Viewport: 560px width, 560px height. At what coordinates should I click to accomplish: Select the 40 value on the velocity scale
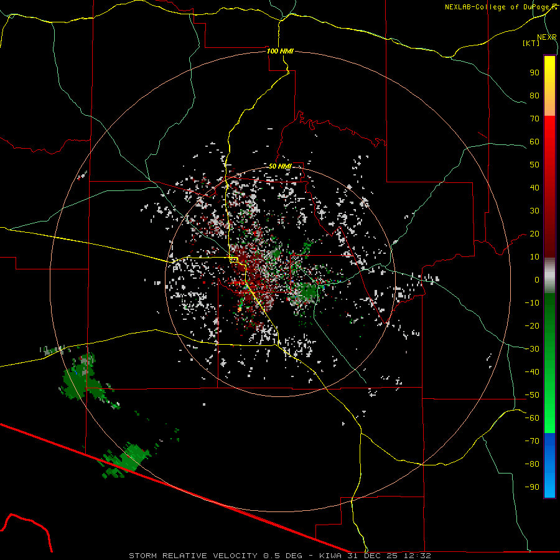click(534, 188)
